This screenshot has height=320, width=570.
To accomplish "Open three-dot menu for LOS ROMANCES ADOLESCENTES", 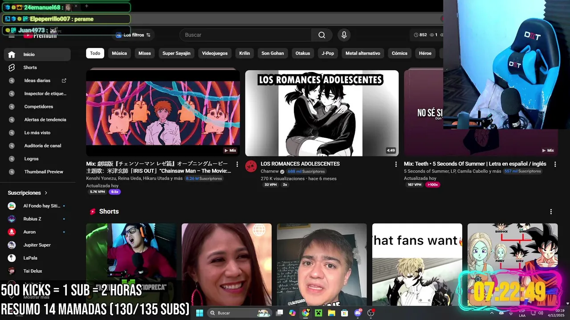I will pos(396,164).
